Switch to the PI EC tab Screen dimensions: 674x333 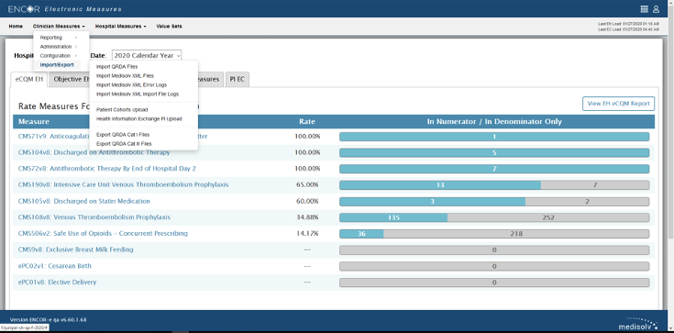click(x=238, y=80)
